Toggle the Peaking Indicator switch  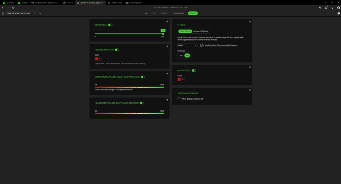(117, 50)
